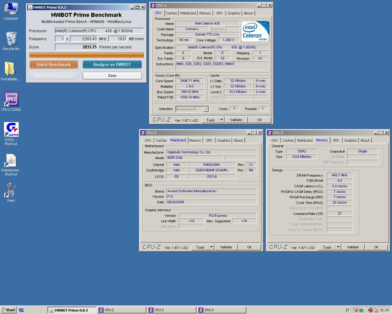
Task: Open the Start menu
Action: (x=8, y=310)
